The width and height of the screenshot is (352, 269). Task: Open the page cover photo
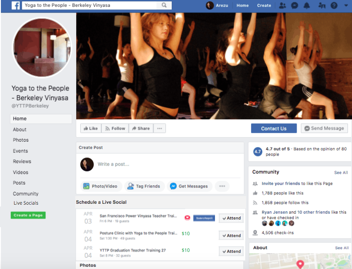pyautogui.click(x=214, y=66)
